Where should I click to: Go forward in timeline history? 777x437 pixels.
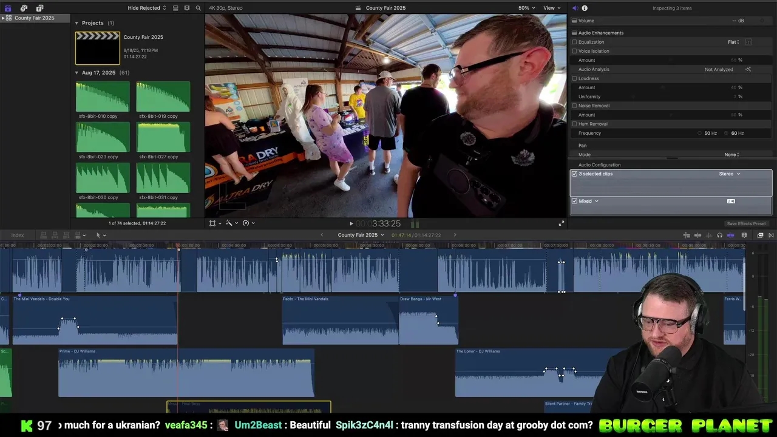[x=455, y=235]
